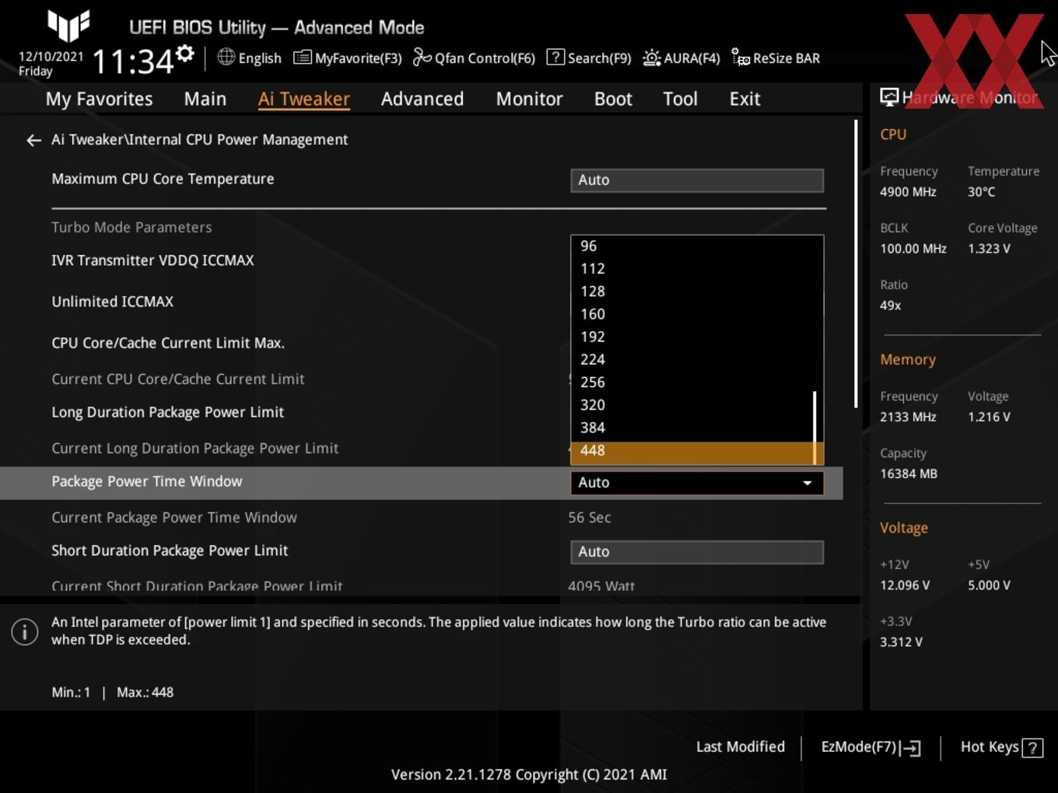The width and height of the screenshot is (1058, 793).
Task: Select the Ai Tweaker tab
Action: tap(304, 99)
